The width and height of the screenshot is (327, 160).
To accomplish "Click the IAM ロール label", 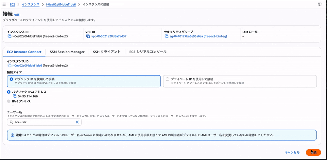I will (x=250, y=32).
